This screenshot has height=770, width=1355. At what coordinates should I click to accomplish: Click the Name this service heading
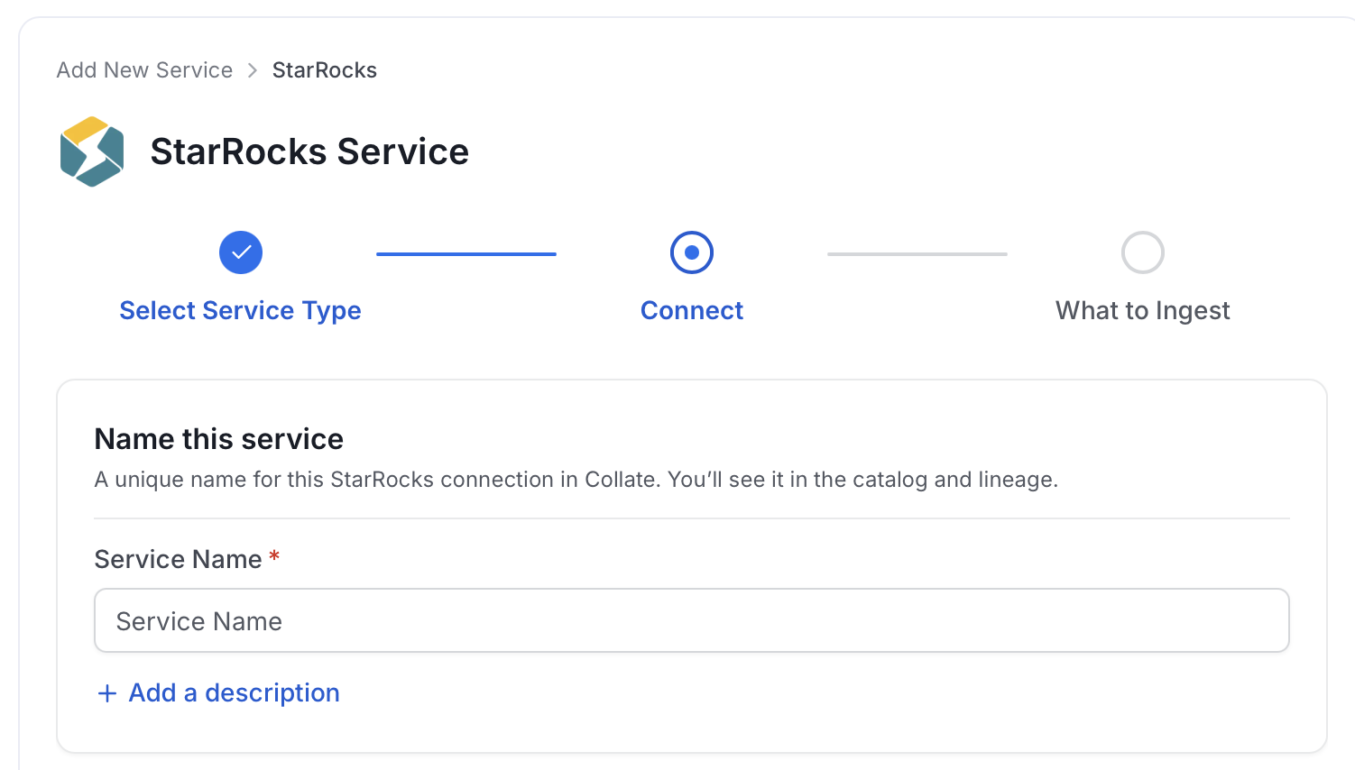(x=219, y=439)
